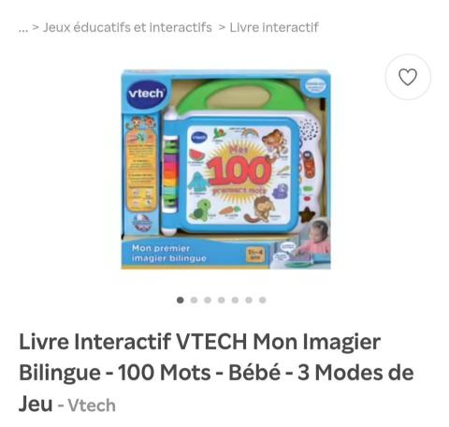Click the vtech logo on the box
This screenshot has width=449, height=427.
tap(146, 94)
